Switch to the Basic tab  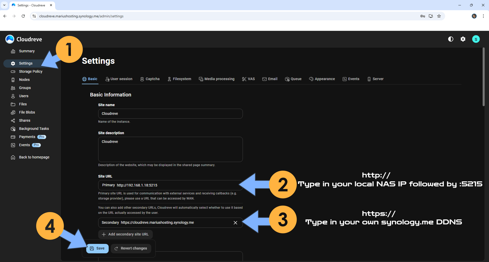coord(90,79)
